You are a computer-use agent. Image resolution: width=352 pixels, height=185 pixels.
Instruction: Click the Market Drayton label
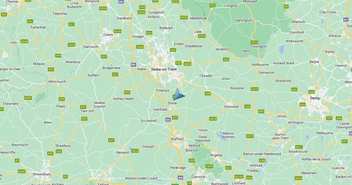pyautogui.click(x=99, y=105)
